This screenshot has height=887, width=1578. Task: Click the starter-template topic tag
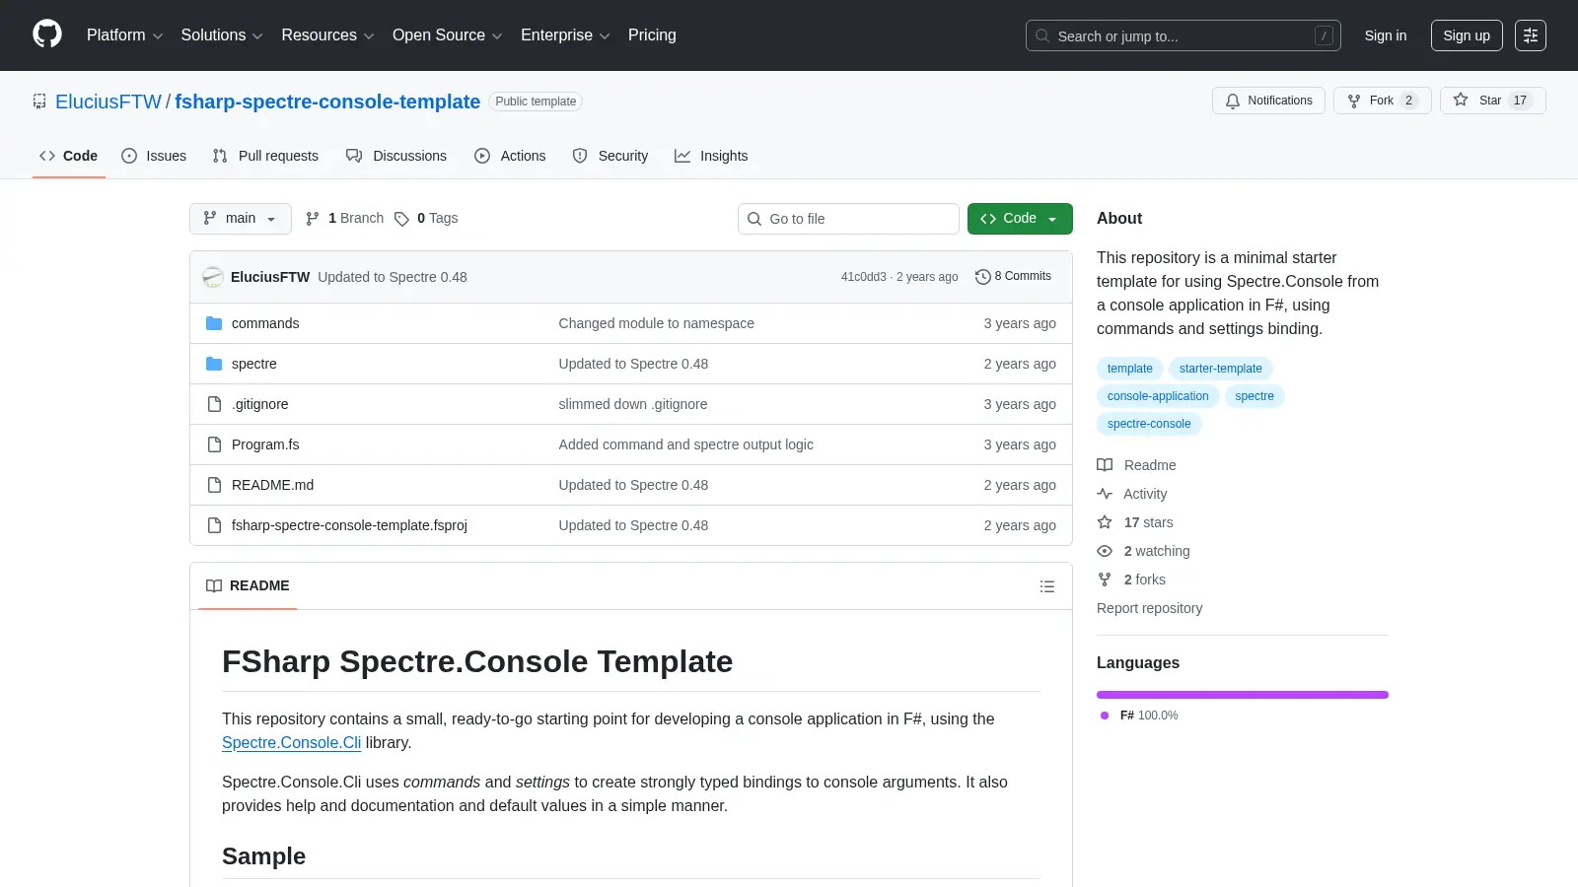pyautogui.click(x=1221, y=369)
